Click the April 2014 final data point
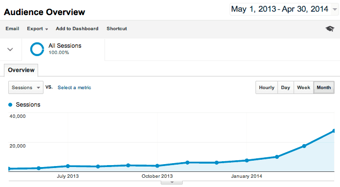This screenshot has width=340, height=187. 334,131
